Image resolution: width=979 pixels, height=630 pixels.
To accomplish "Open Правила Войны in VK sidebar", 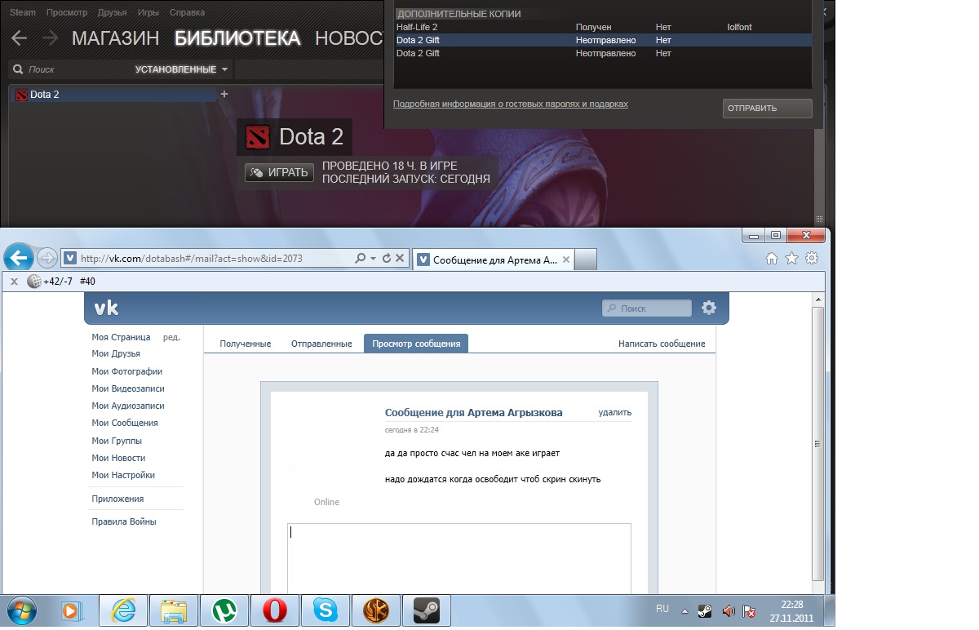I will pos(124,521).
